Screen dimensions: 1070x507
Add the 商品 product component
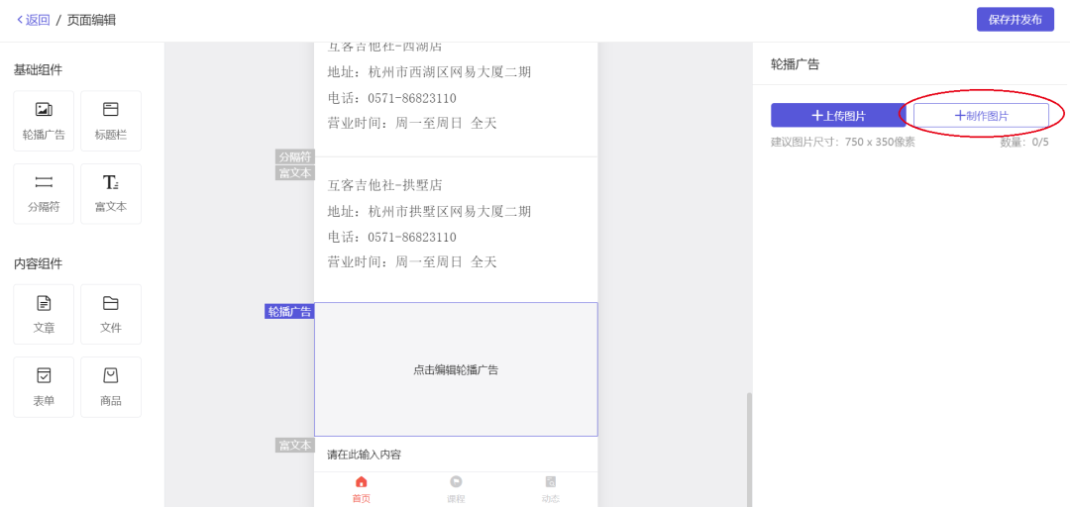(111, 386)
